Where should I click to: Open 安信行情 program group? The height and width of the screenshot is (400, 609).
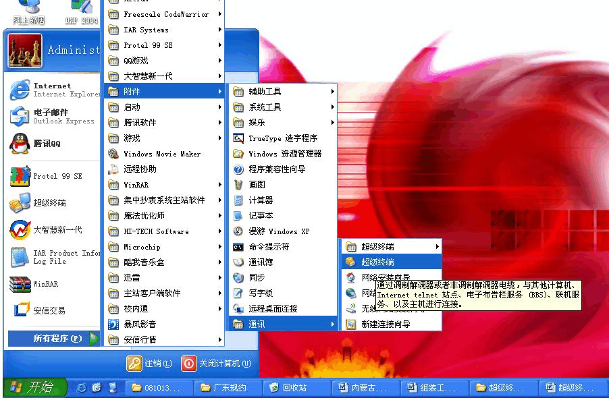pyautogui.click(x=164, y=340)
